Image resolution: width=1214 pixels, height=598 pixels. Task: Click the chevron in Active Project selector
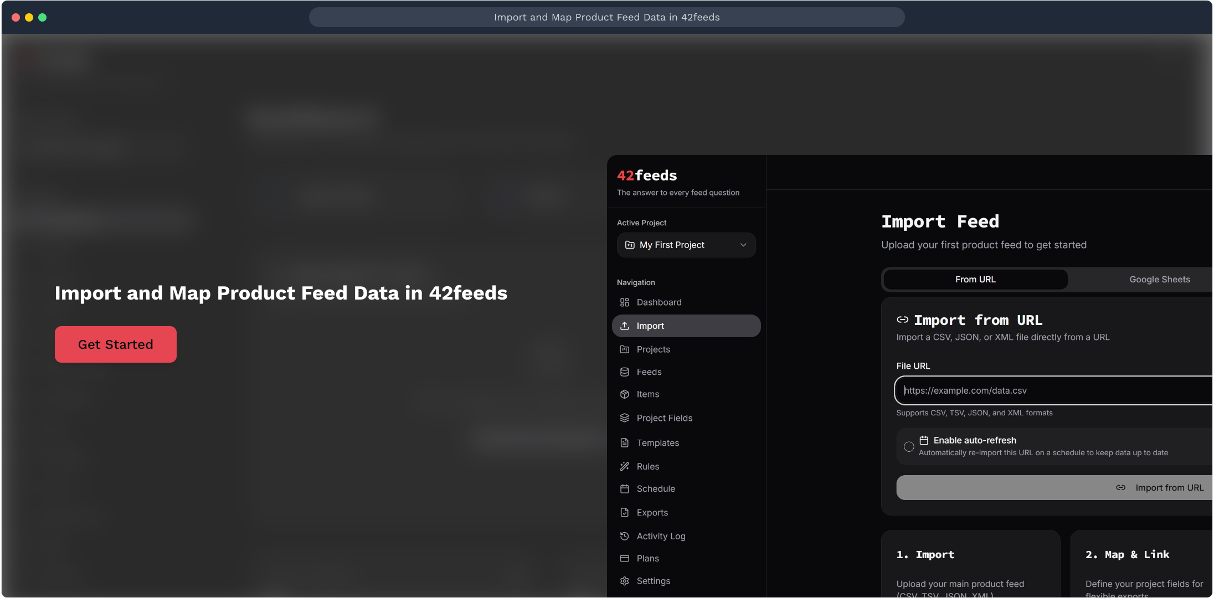click(743, 245)
